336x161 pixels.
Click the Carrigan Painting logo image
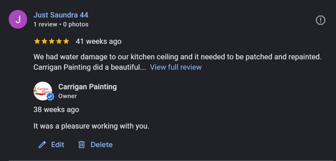tap(42, 91)
